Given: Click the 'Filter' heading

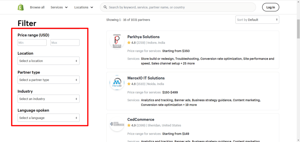Looking at the screenshot, I should (27, 23).
